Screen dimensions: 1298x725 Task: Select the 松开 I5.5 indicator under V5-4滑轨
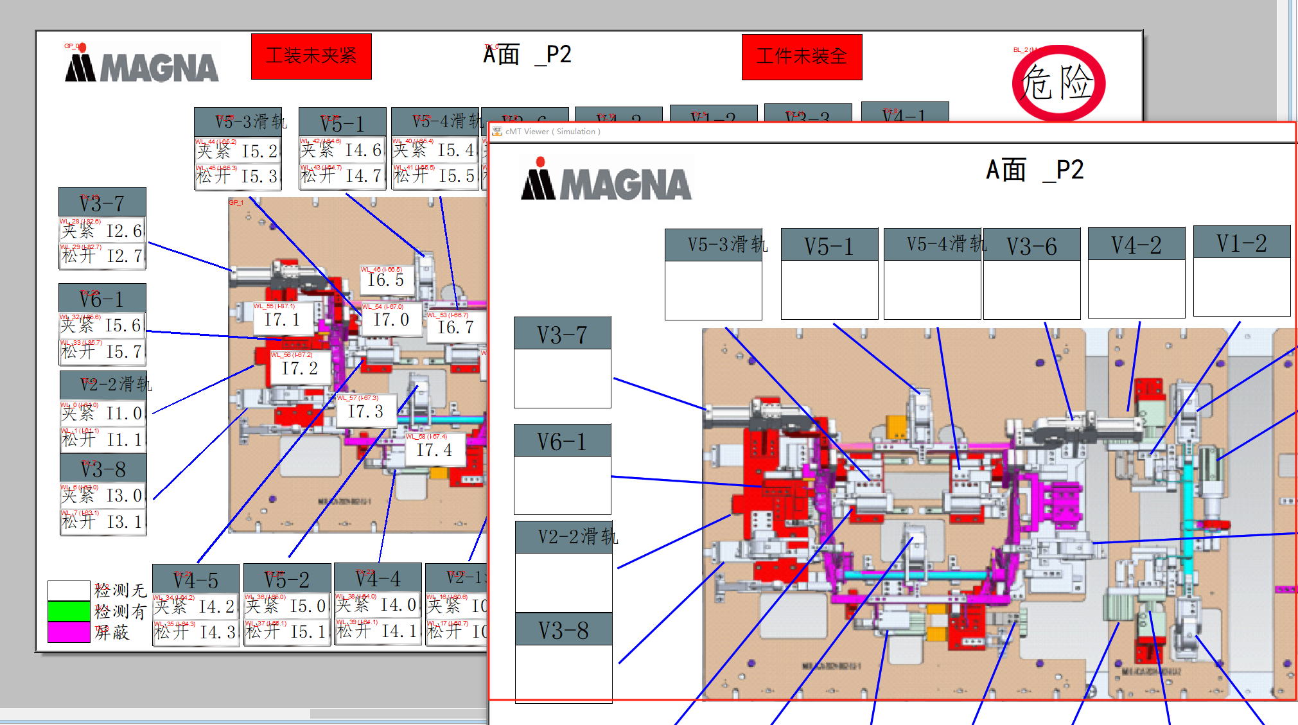click(435, 175)
